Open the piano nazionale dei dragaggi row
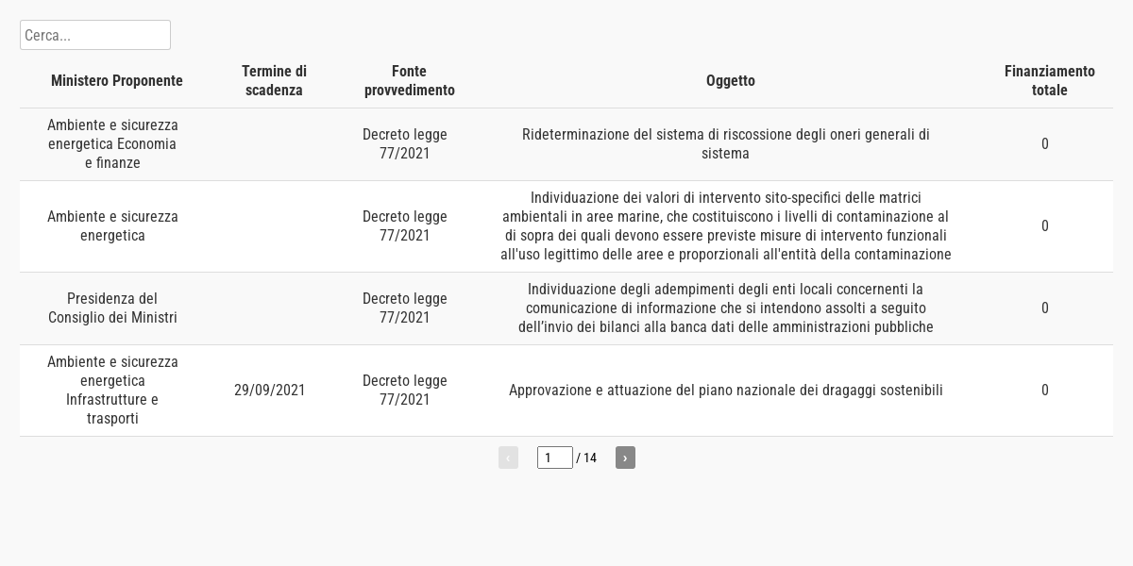The height and width of the screenshot is (566, 1133). click(x=566, y=391)
